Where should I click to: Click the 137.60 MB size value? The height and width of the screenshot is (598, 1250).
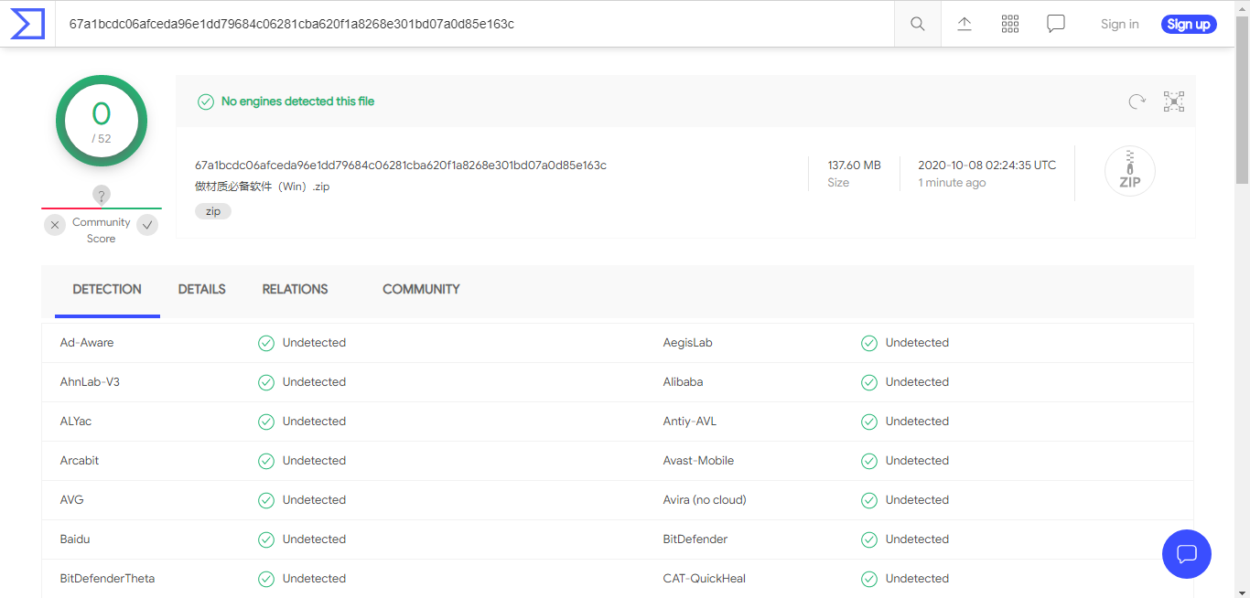pyautogui.click(x=855, y=166)
